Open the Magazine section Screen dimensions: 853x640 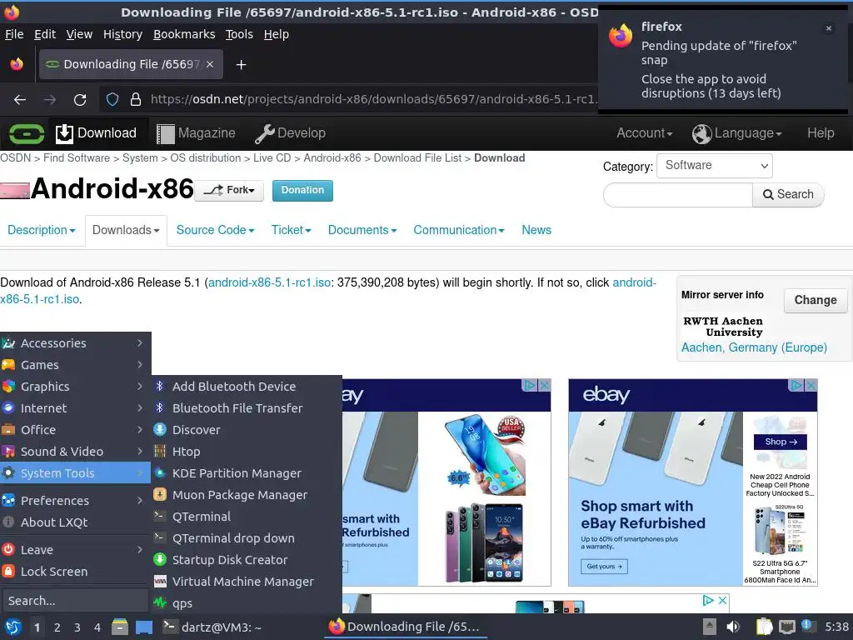[196, 133]
